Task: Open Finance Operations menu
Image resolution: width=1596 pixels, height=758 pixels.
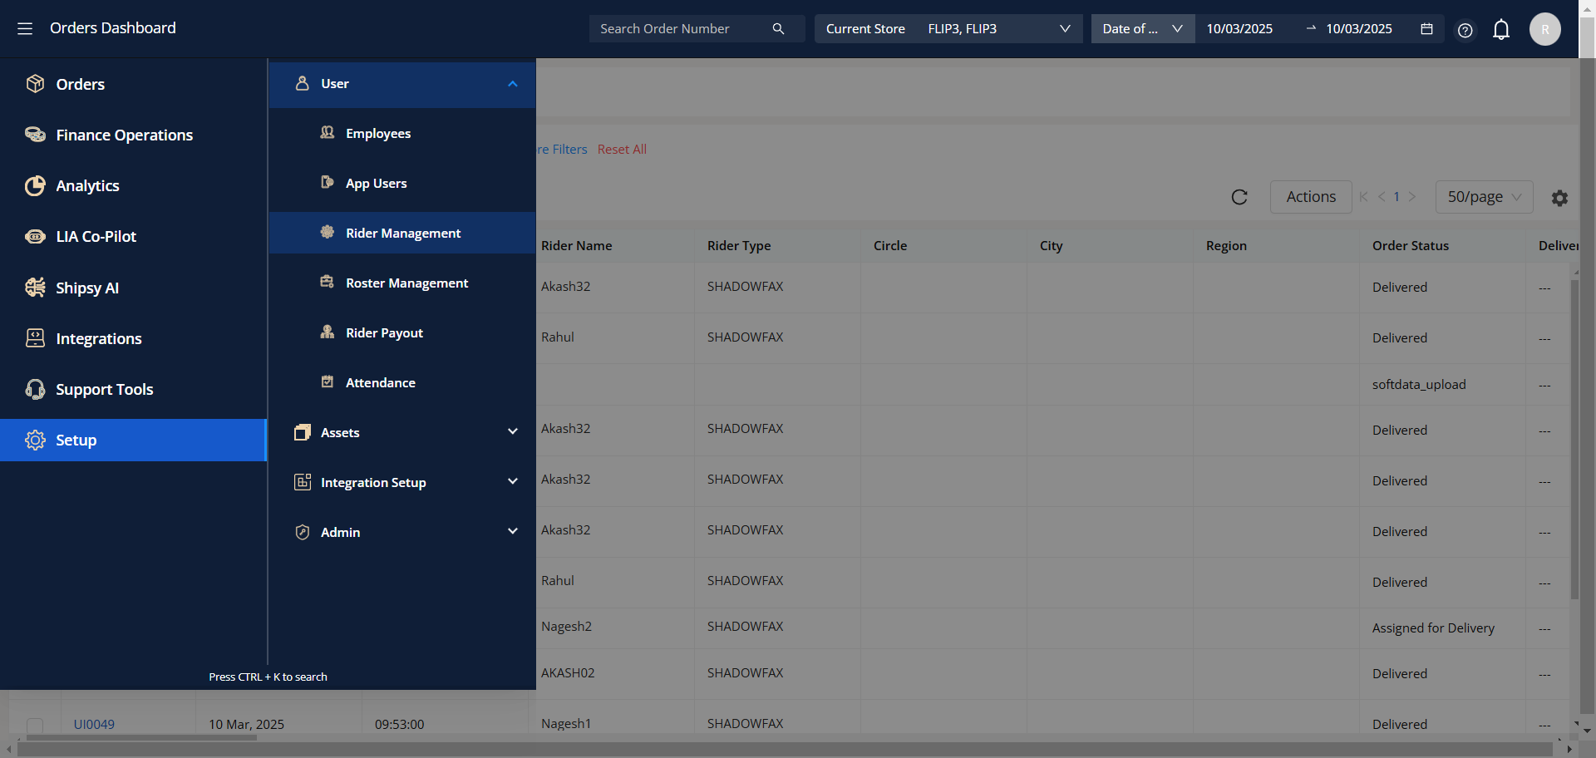Action: click(x=133, y=135)
